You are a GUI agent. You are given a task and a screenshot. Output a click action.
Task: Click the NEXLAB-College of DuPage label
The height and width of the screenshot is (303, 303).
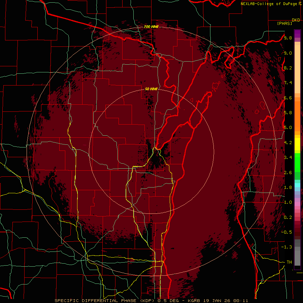[269, 4]
